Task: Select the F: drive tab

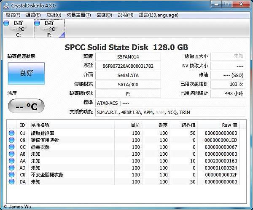Action: click(x=49, y=29)
